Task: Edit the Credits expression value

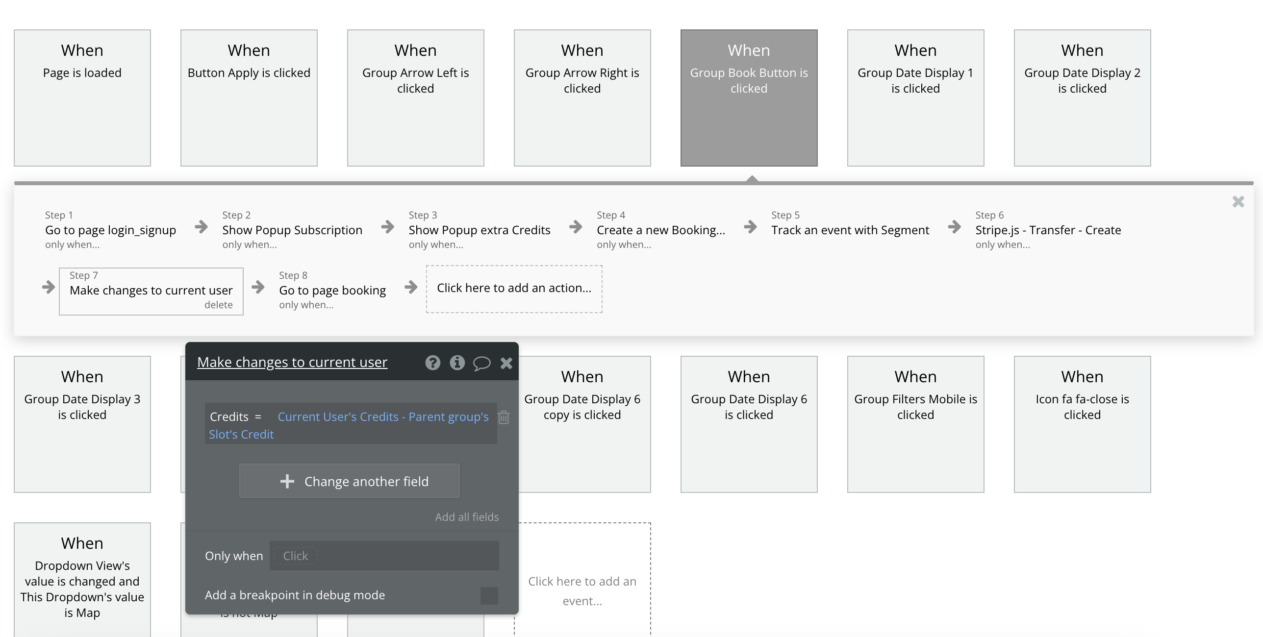Action: [x=382, y=417]
